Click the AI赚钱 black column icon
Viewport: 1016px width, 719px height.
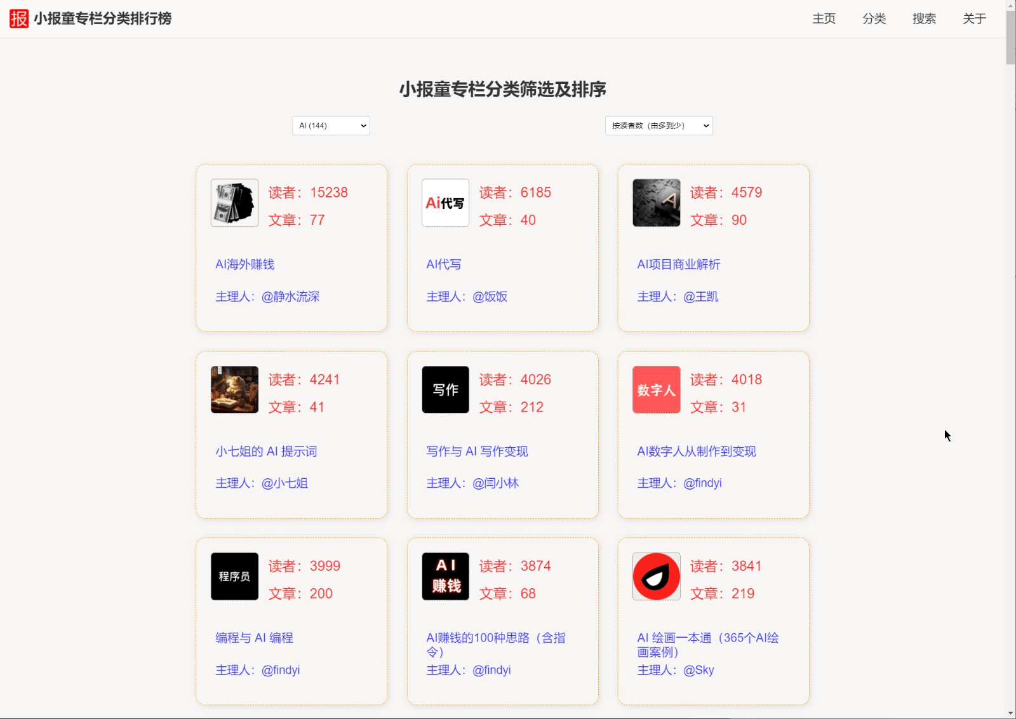pyautogui.click(x=444, y=576)
